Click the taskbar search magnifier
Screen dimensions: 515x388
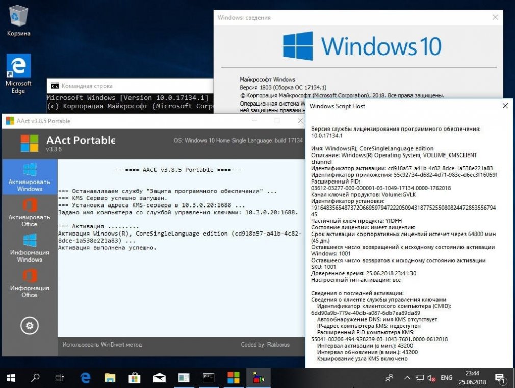(x=35, y=378)
